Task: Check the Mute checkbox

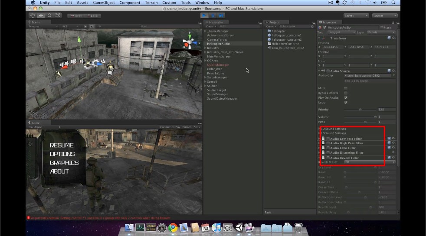Action: (x=346, y=88)
